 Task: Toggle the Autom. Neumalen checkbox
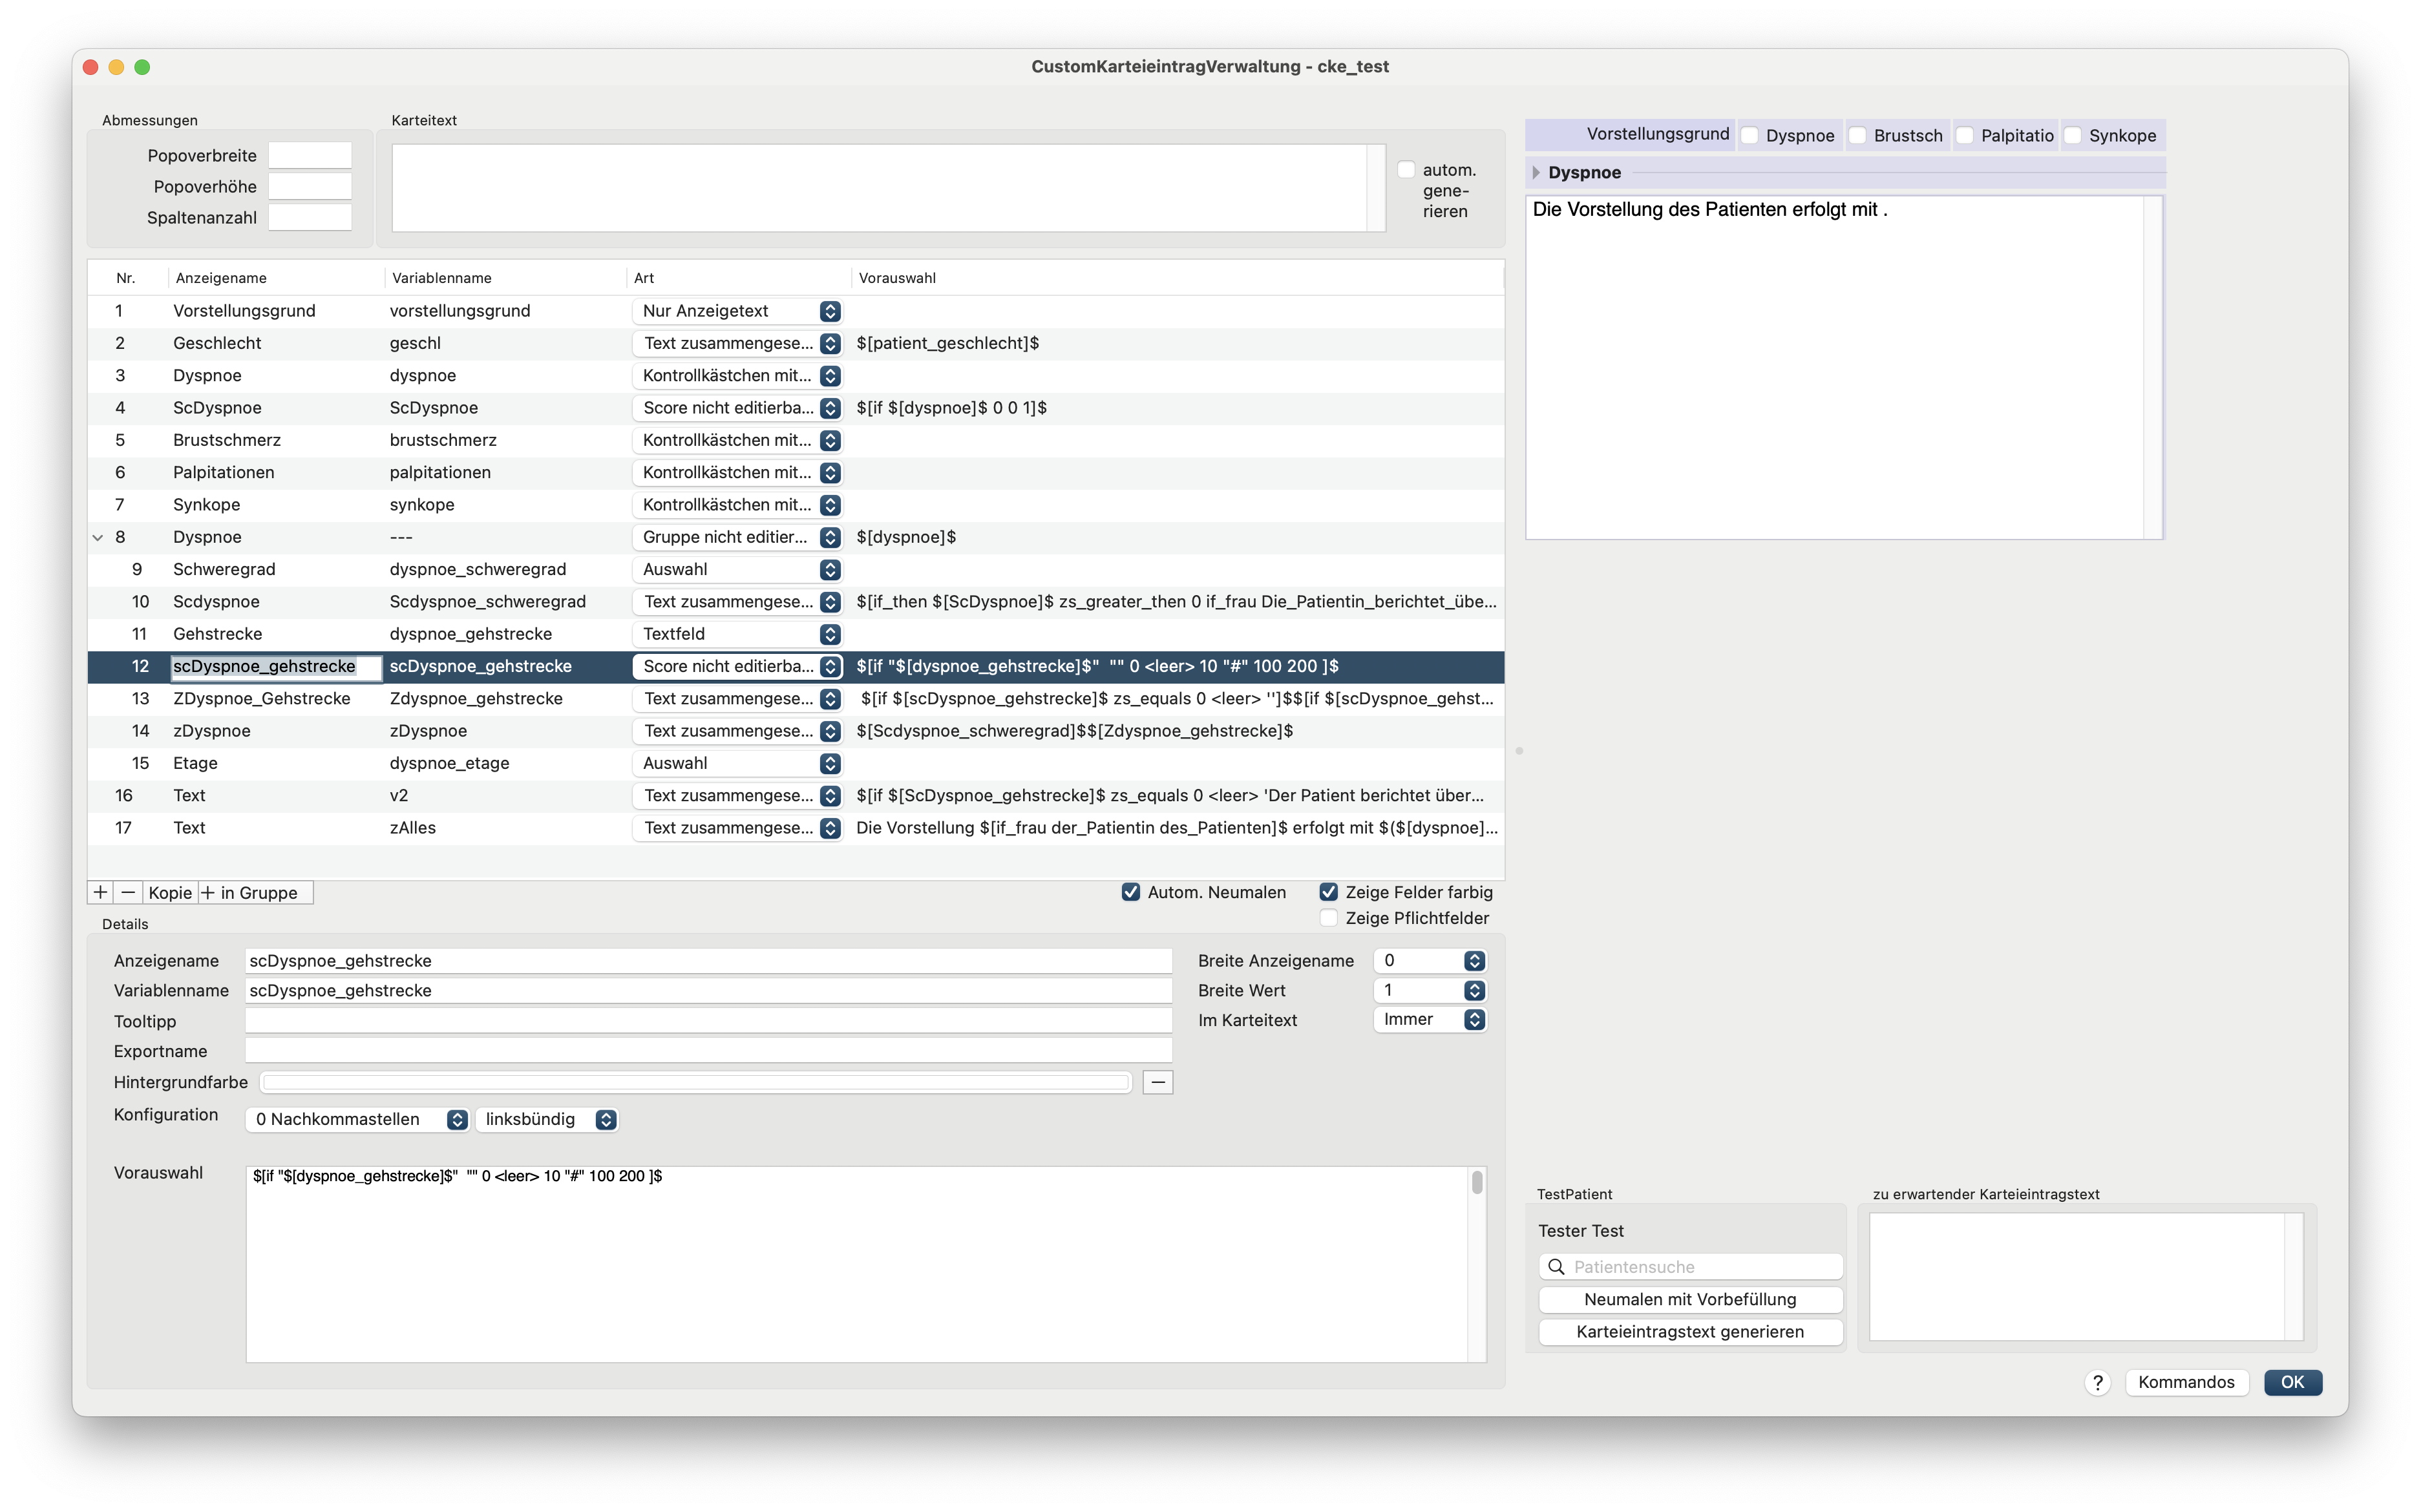point(1131,892)
